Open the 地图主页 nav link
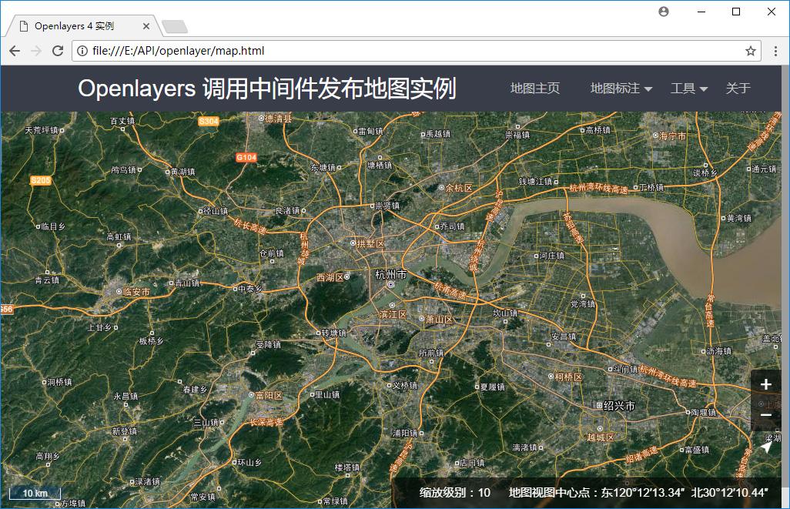The height and width of the screenshot is (509, 790). (535, 89)
